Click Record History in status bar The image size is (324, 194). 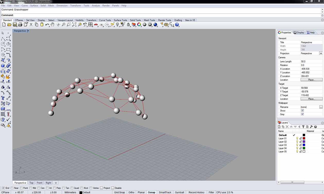pyautogui.click(x=196, y=192)
